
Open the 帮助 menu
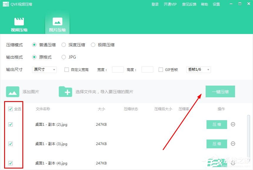[204, 4]
